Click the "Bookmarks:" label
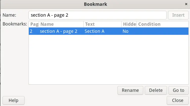190x106 pixels. coord(15,24)
